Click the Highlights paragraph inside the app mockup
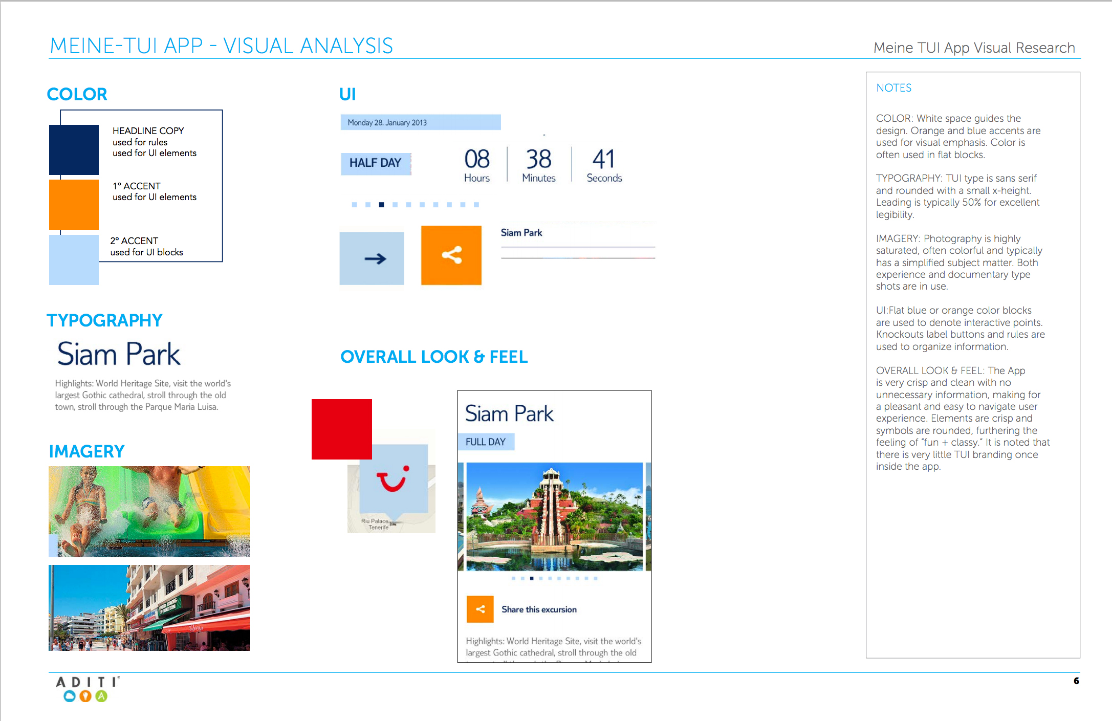This screenshot has height=721, width=1112. click(553, 649)
